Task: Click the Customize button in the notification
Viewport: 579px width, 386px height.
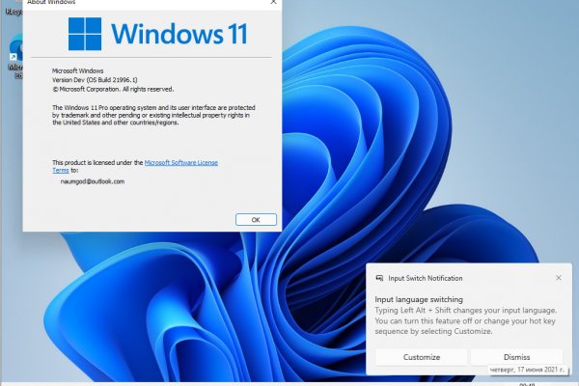Action: click(x=421, y=357)
